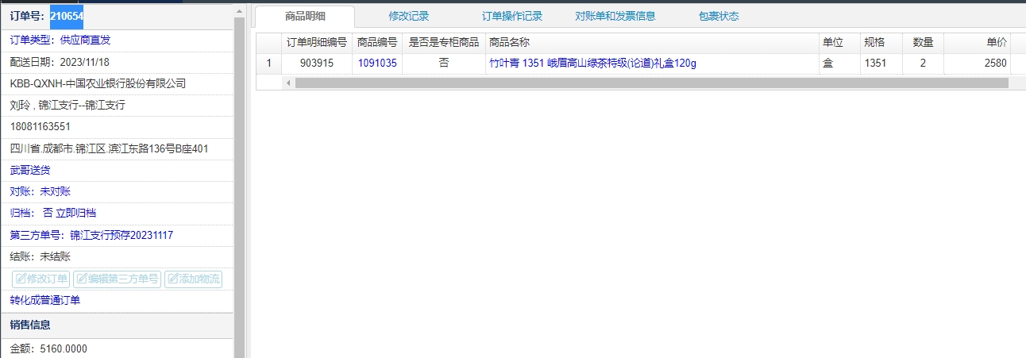Click the quantity 2 cell
1026x358 pixels.
[923, 64]
